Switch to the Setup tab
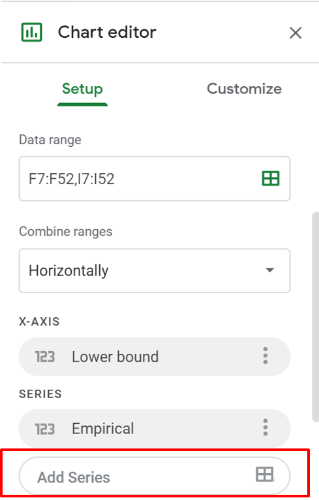 tap(83, 89)
